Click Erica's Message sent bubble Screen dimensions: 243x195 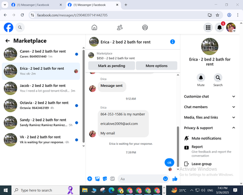[112, 86]
